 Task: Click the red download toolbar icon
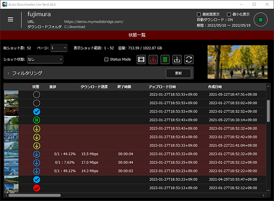[x=153, y=59]
